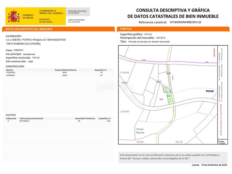Viewport: 232px width, 174px height.
Task: Click the red north arrow on the map
Action: click(x=214, y=53)
